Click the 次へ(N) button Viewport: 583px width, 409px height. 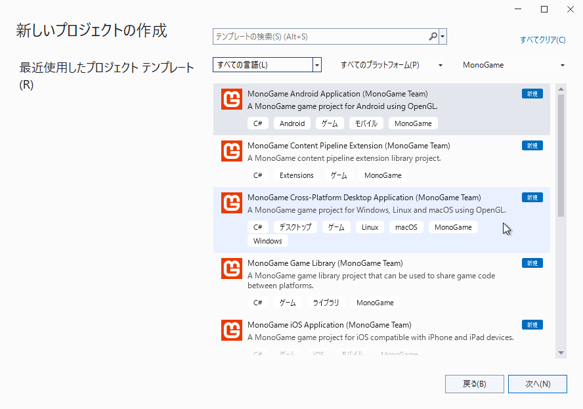point(538,383)
